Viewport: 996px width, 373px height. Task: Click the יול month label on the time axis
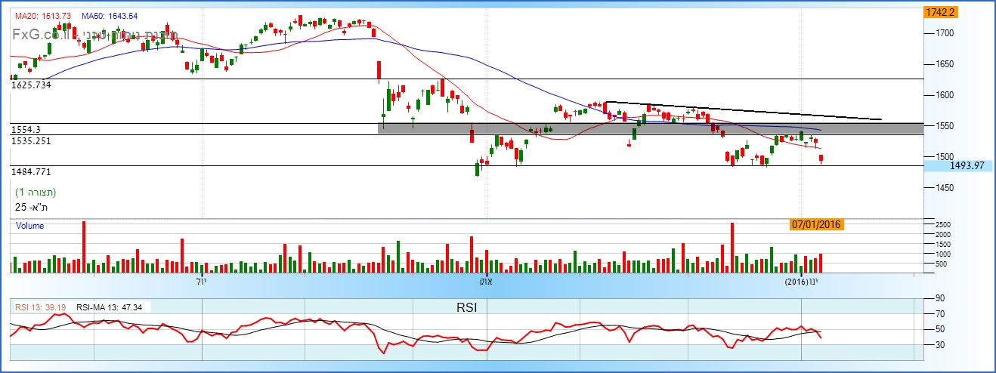click(200, 282)
